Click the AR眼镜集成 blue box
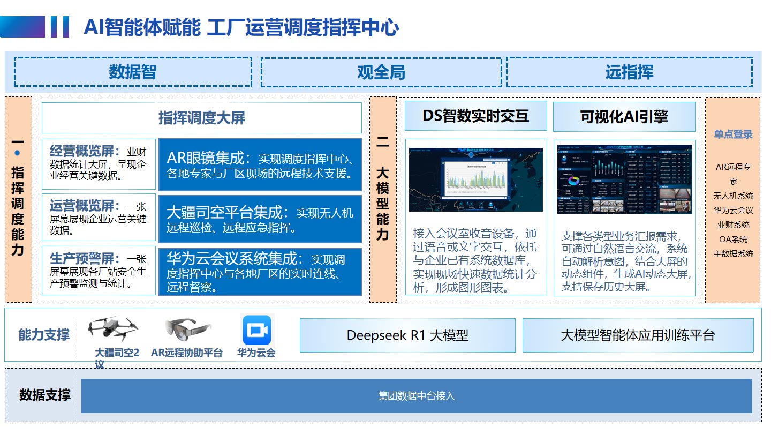The width and height of the screenshot is (771, 434). click(260, 165)
